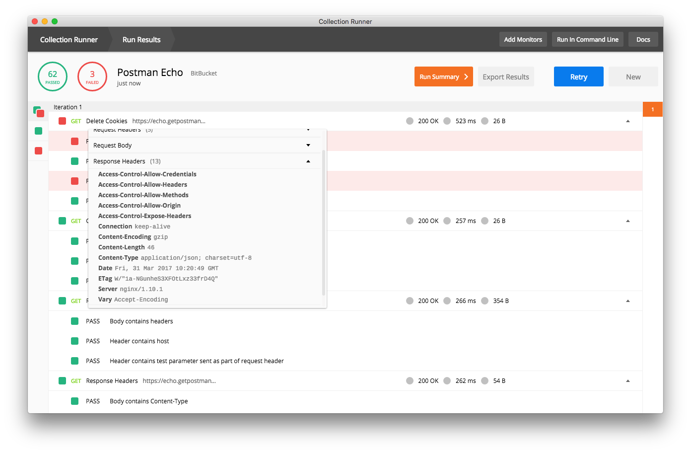The width and height of the screenshot is (691, 453).
Task: Click the mixed green-red filter square in sidebar
Action: point(38,111)
